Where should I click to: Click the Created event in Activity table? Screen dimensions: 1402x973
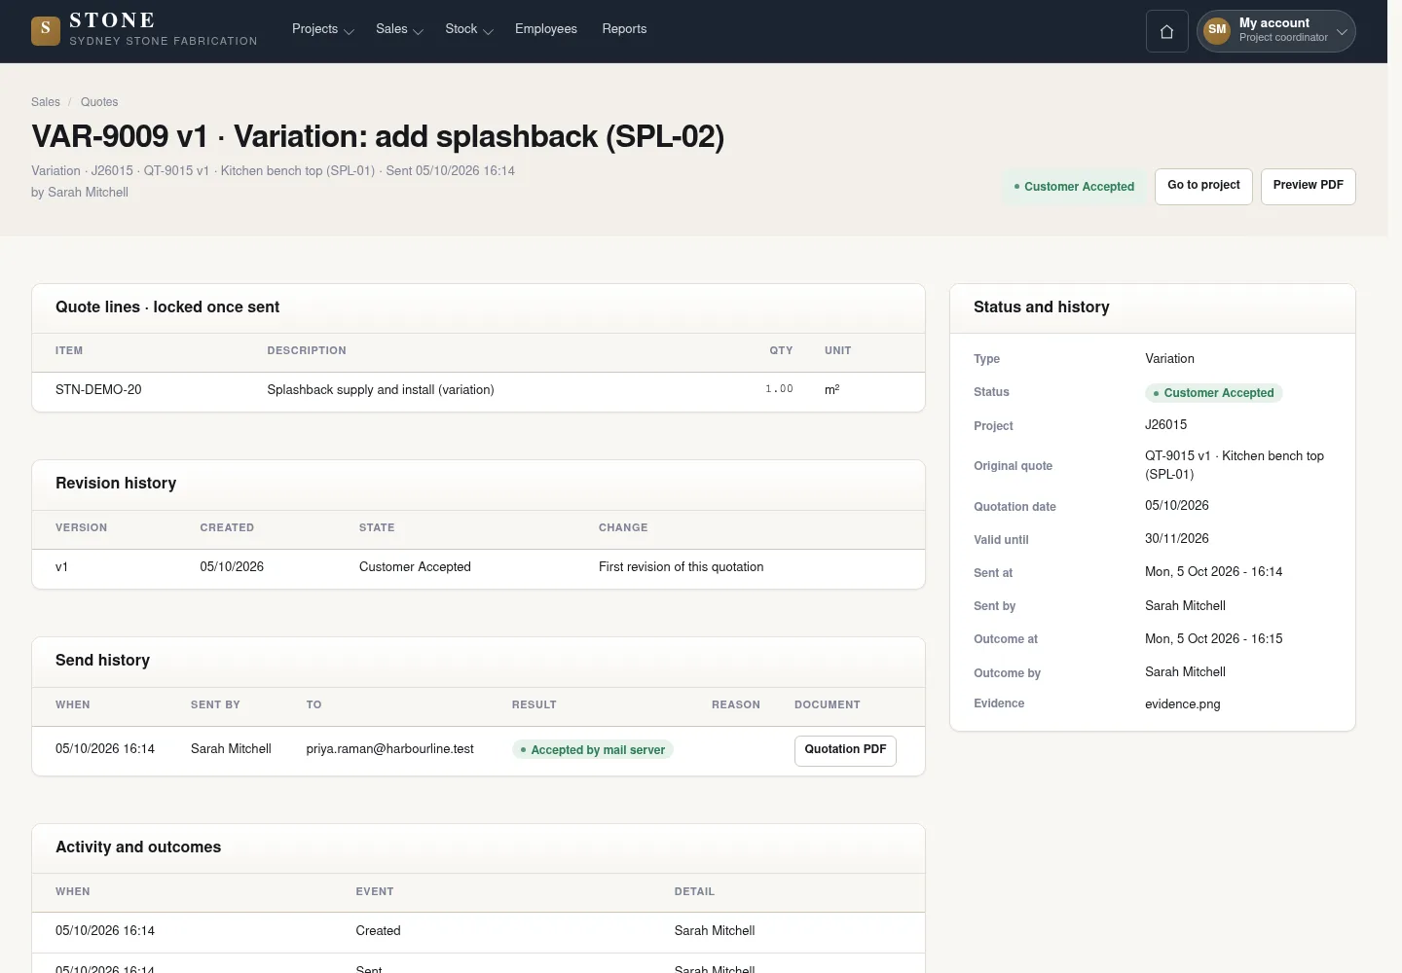(378, 931)
